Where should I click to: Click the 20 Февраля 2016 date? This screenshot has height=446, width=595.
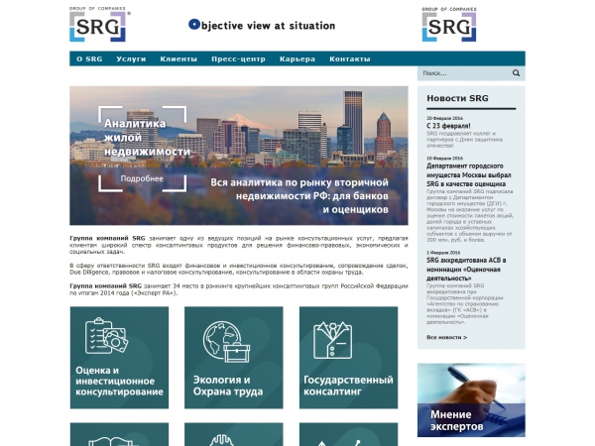[444, 118]
